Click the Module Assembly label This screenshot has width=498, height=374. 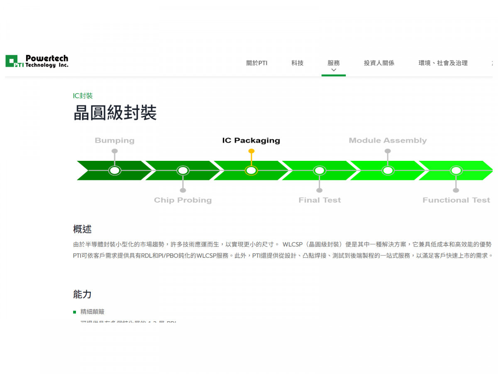coord(388,140)
